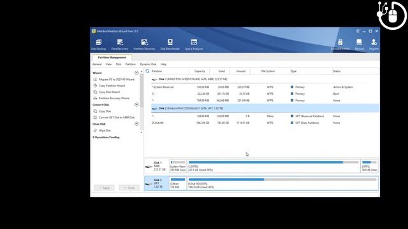Select the 784 MB NTFS block on Disk 1

370,166
